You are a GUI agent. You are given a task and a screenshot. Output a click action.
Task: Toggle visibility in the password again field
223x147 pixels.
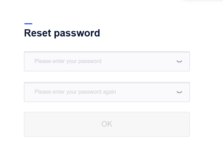179,92
